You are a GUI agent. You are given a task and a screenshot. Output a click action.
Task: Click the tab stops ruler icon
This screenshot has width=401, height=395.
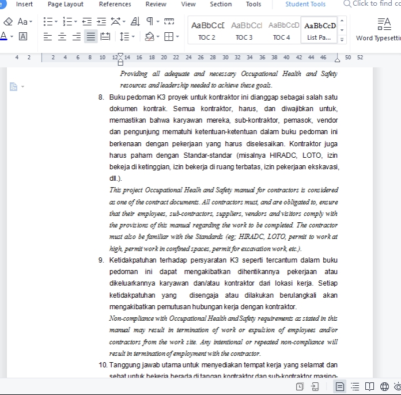[x=169, y=21]
